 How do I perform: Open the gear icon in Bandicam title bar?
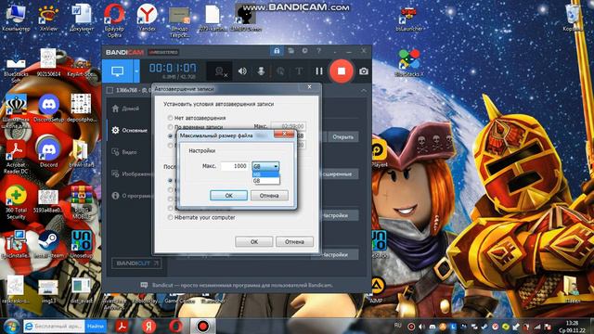[x=304, y=51]
